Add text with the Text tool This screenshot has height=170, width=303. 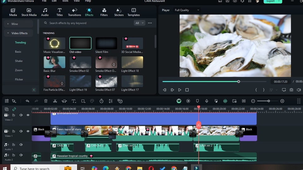(74, 101)
